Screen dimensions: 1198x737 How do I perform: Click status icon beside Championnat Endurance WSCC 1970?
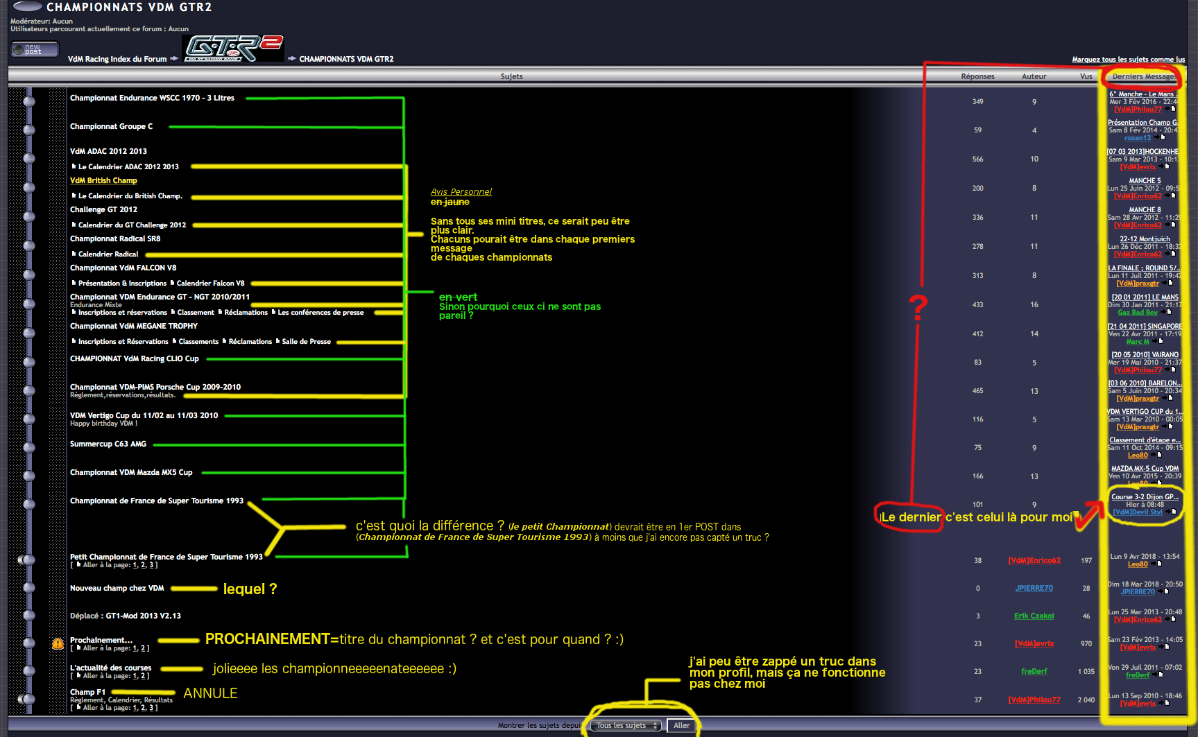tap(29, 101)
